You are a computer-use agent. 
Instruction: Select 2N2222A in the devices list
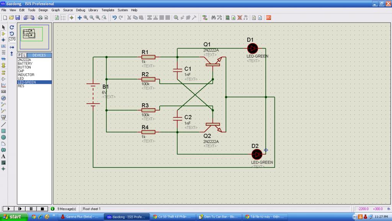pos(24,60)
